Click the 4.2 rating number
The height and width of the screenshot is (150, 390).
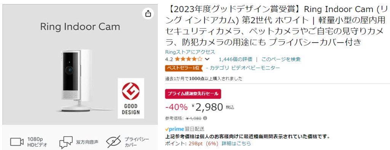169,59
